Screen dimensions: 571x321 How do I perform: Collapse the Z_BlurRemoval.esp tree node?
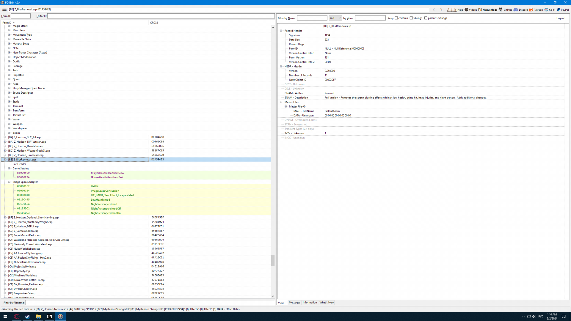click(x=5, y=160)
